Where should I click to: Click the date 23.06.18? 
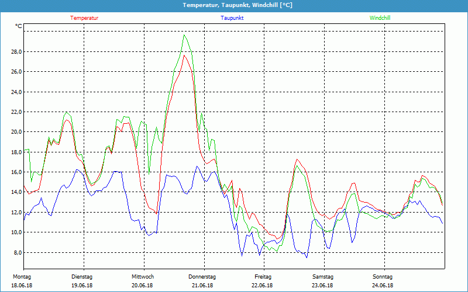point(322,286)
